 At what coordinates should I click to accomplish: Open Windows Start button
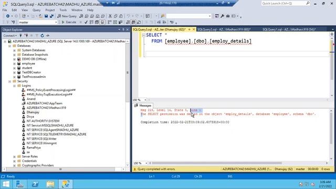pos(6,184)
